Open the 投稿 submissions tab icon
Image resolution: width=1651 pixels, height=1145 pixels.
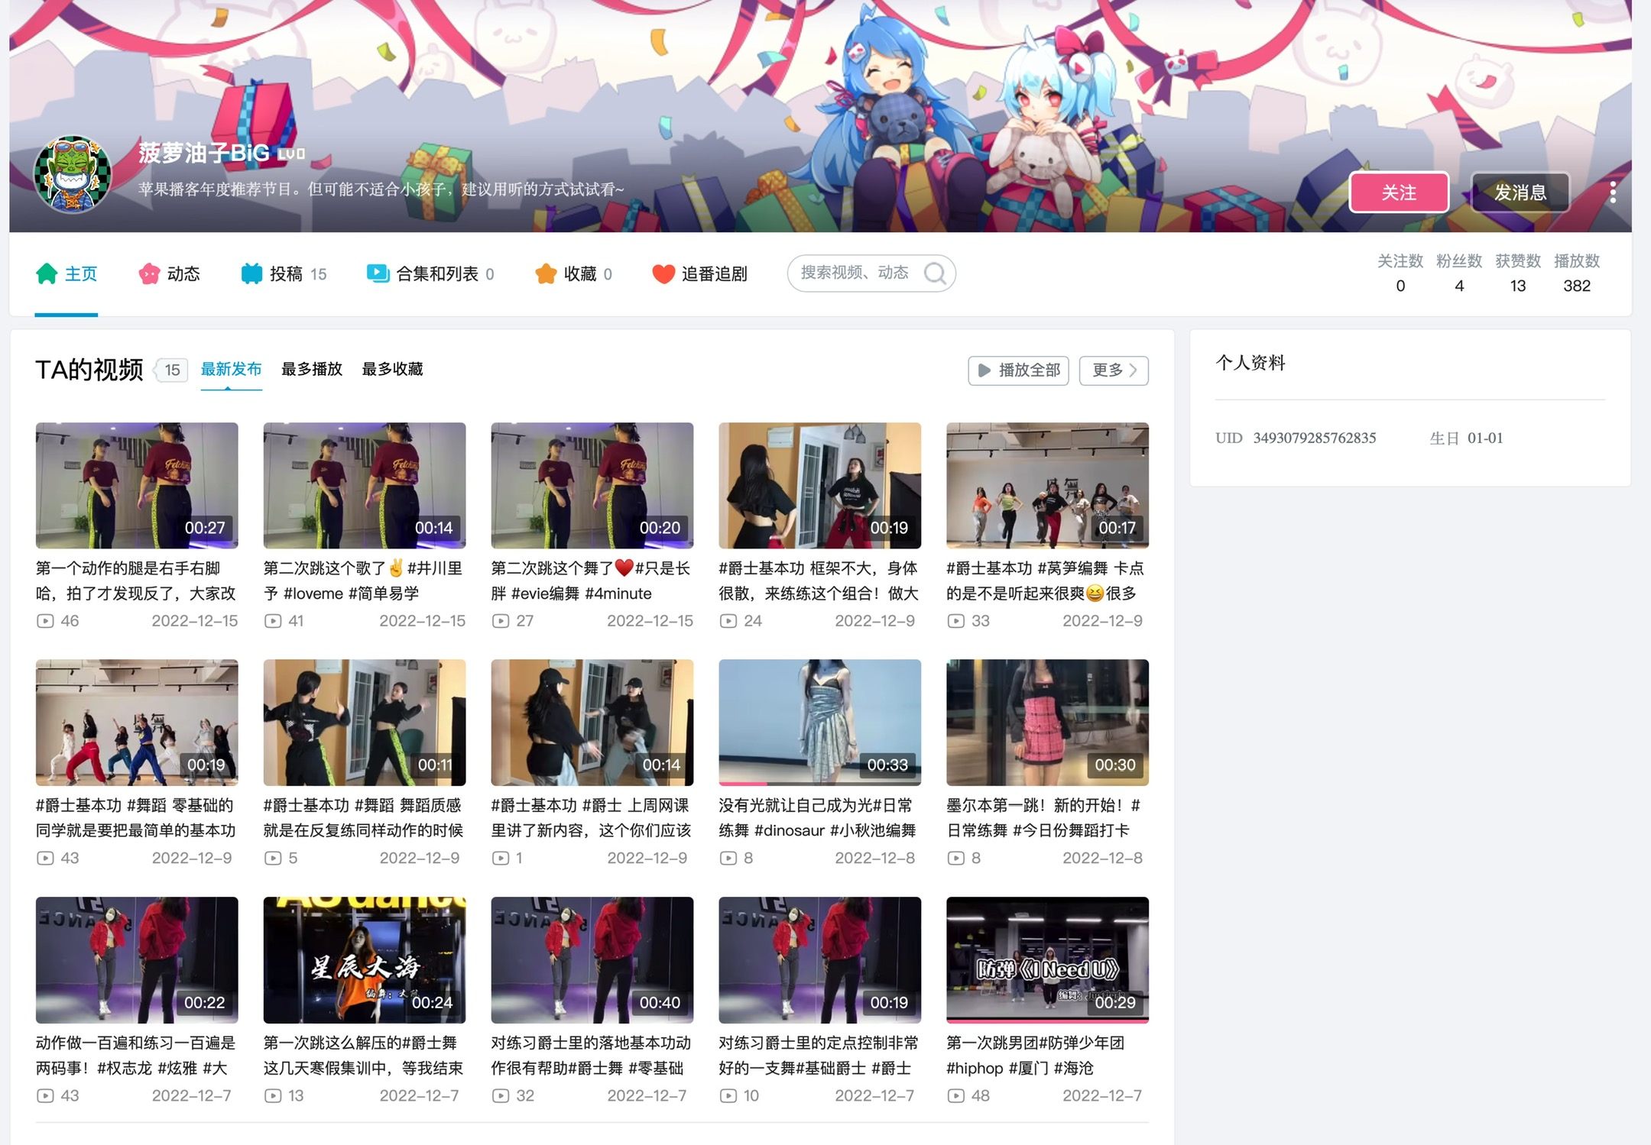pos(251,273)
